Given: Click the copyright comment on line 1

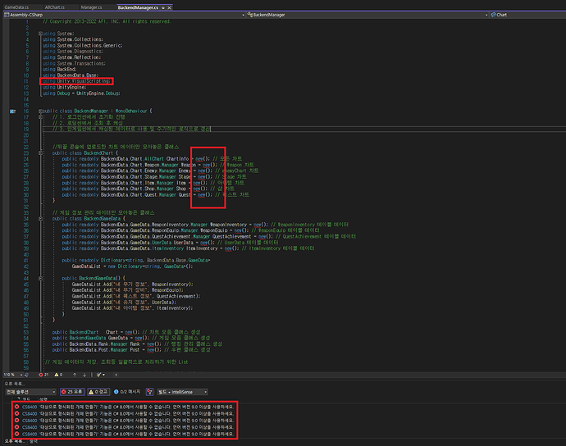Looking at the screenshot, I should point(107,21).
